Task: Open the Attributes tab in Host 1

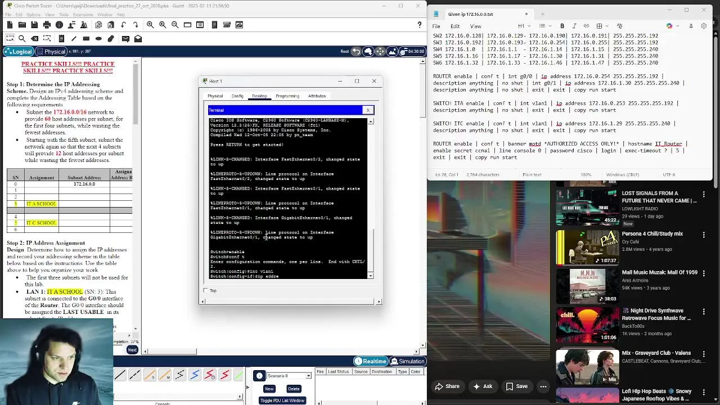Action: pos(317,96)
